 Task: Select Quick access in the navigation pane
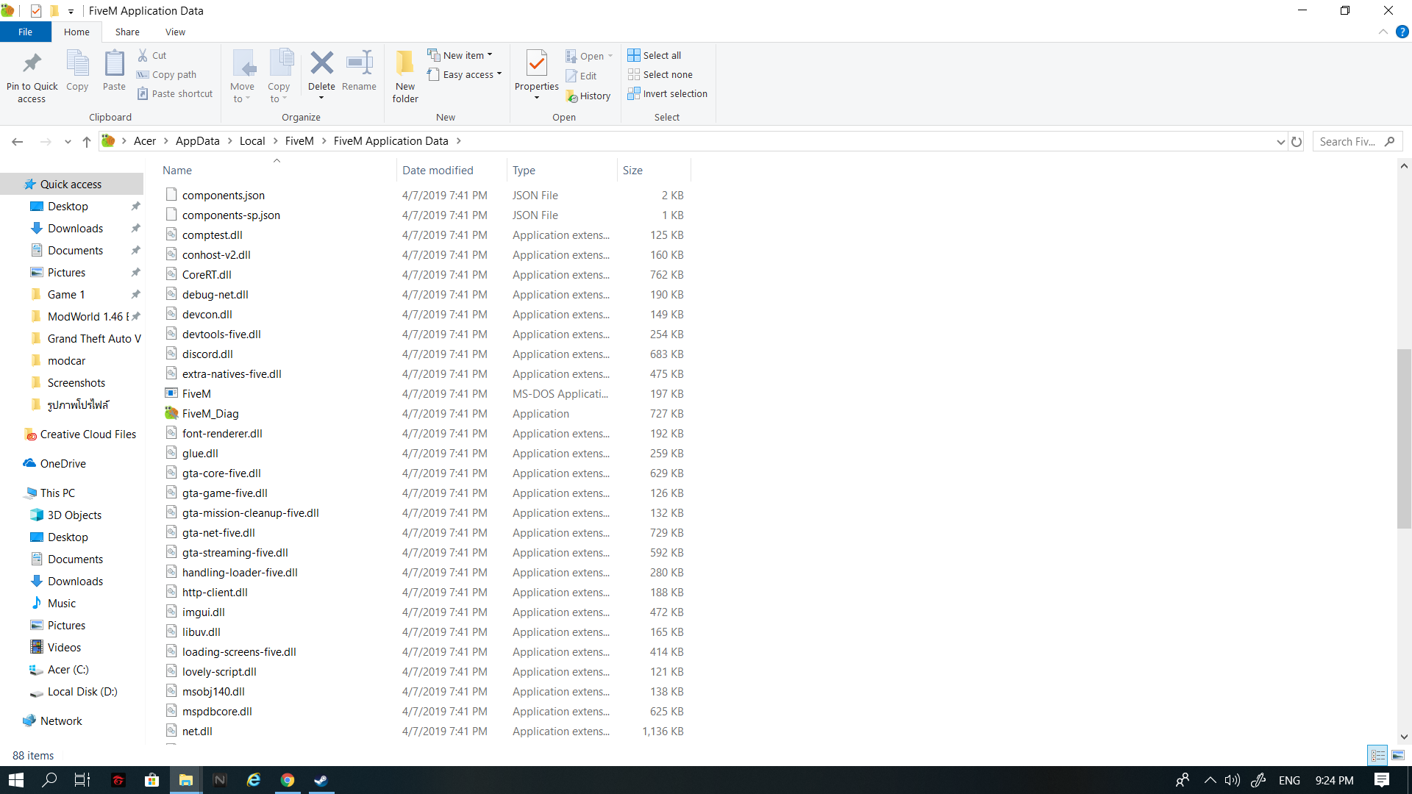[x=71, y=184]
